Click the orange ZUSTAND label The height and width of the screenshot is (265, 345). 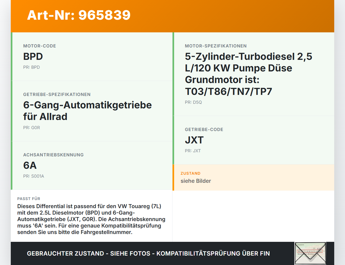[x=190, y=174]
